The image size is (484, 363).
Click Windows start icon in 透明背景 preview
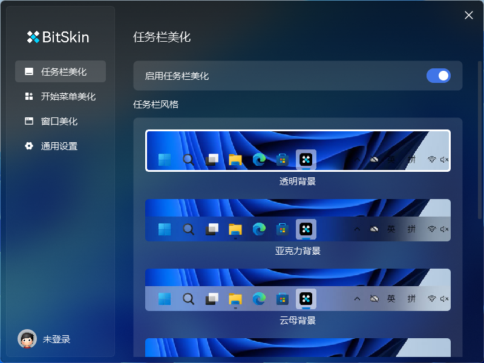[164, 160]
